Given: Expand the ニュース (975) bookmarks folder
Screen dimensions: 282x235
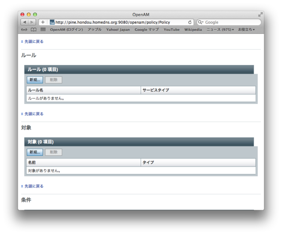Looking at the screenshot, I should 220,30.
